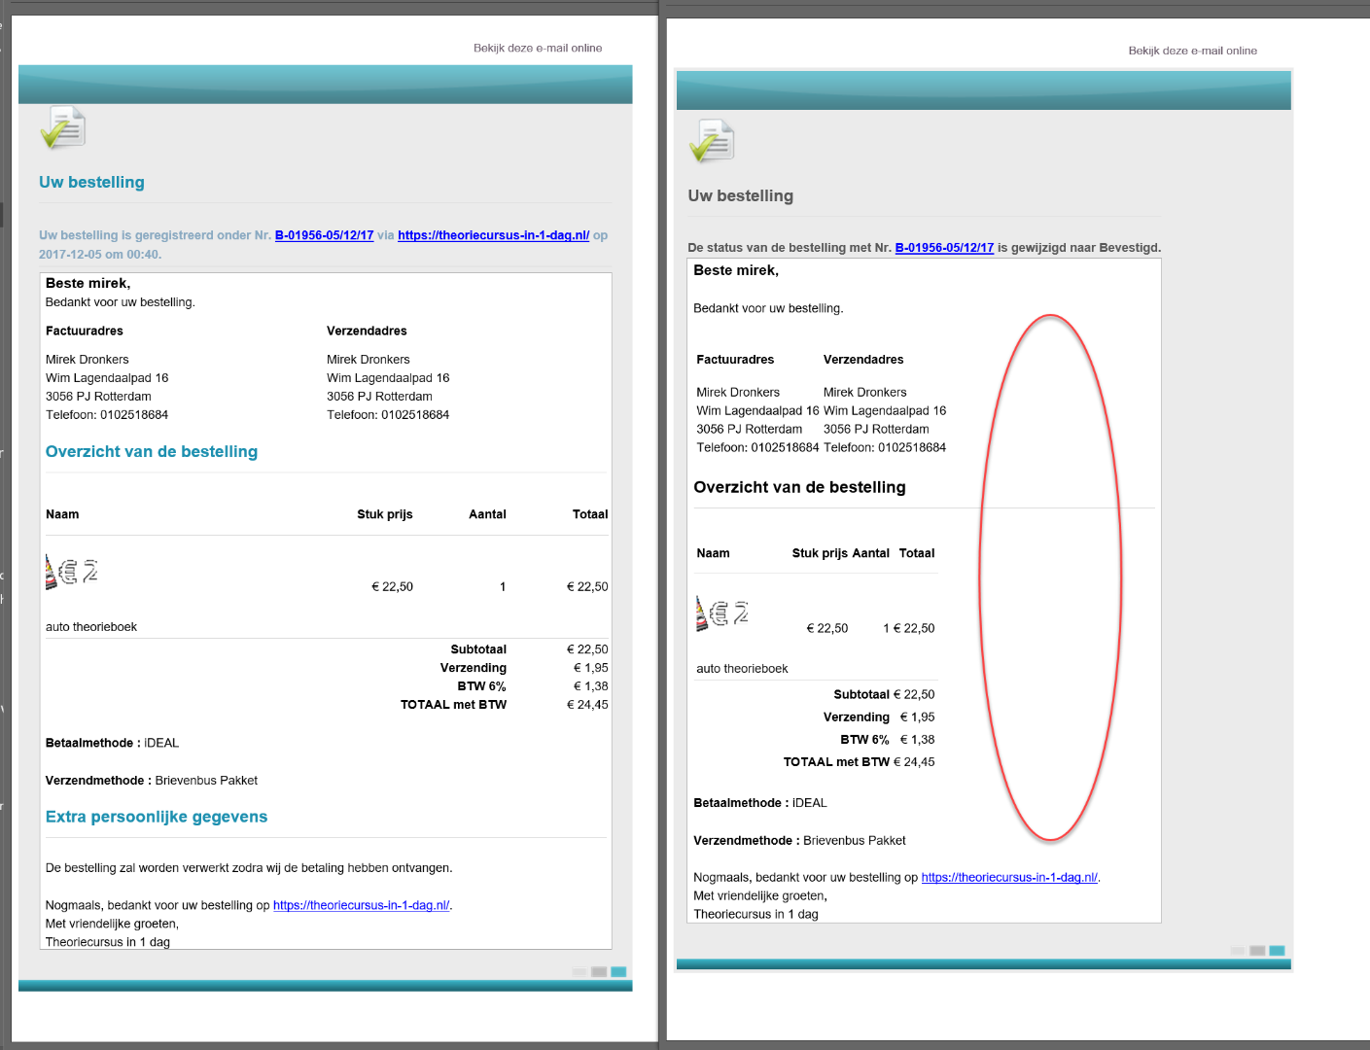Follow the theoriecursus link in left email's closing line
The height and width of the screenshot is (1050, 1370).
pos(361,905)
